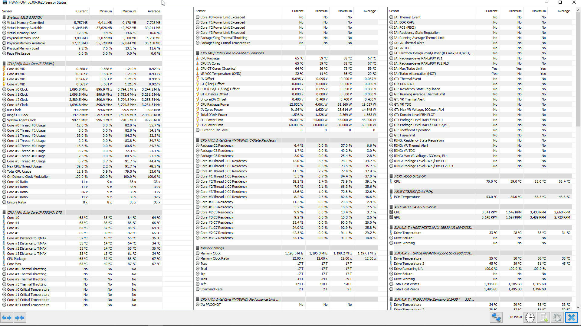
Task: Select the Current cTDP Level row
Action: coord(286,130)
